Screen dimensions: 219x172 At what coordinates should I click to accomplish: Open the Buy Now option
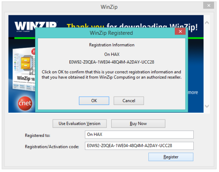138,123
